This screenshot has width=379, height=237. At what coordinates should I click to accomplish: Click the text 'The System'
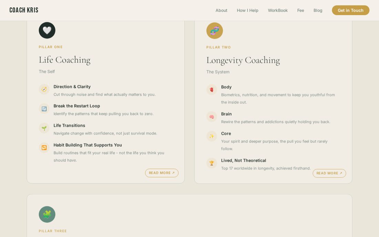(x=218, y=72)
